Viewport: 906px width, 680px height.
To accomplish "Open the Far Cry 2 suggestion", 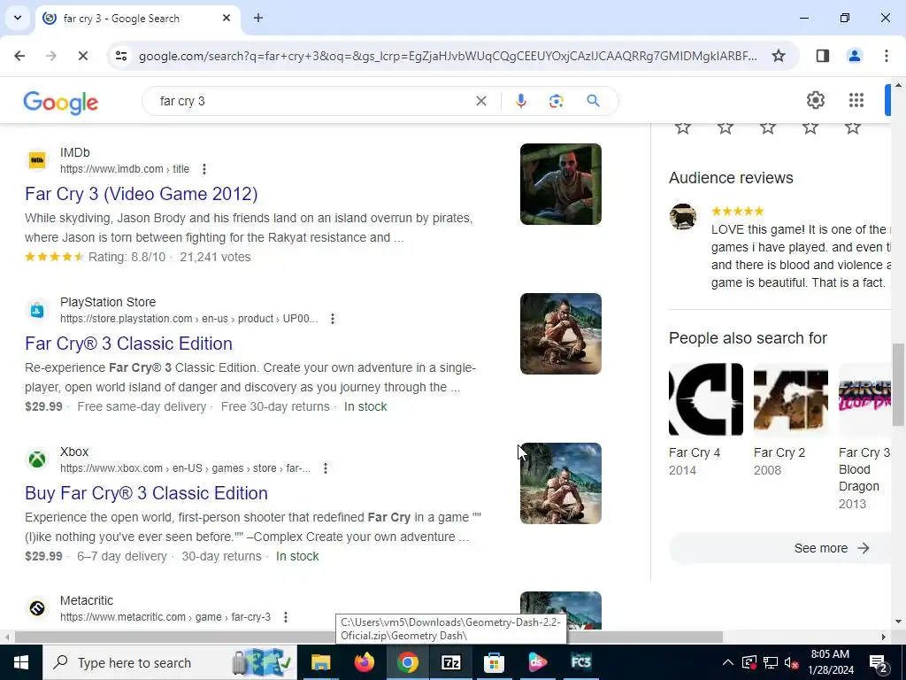I will tap(790, 420).
